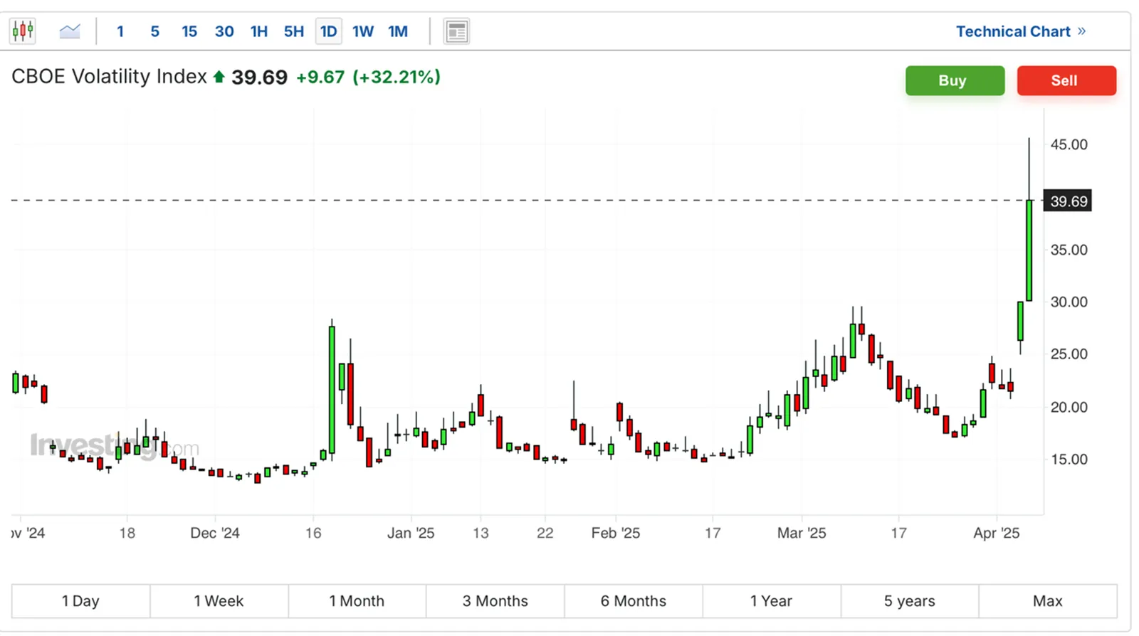This screenshot has height=636, width=1139.
Task: Click the 45.00 price axis label
Action: pyautogui.click(x=1069, y=144)
